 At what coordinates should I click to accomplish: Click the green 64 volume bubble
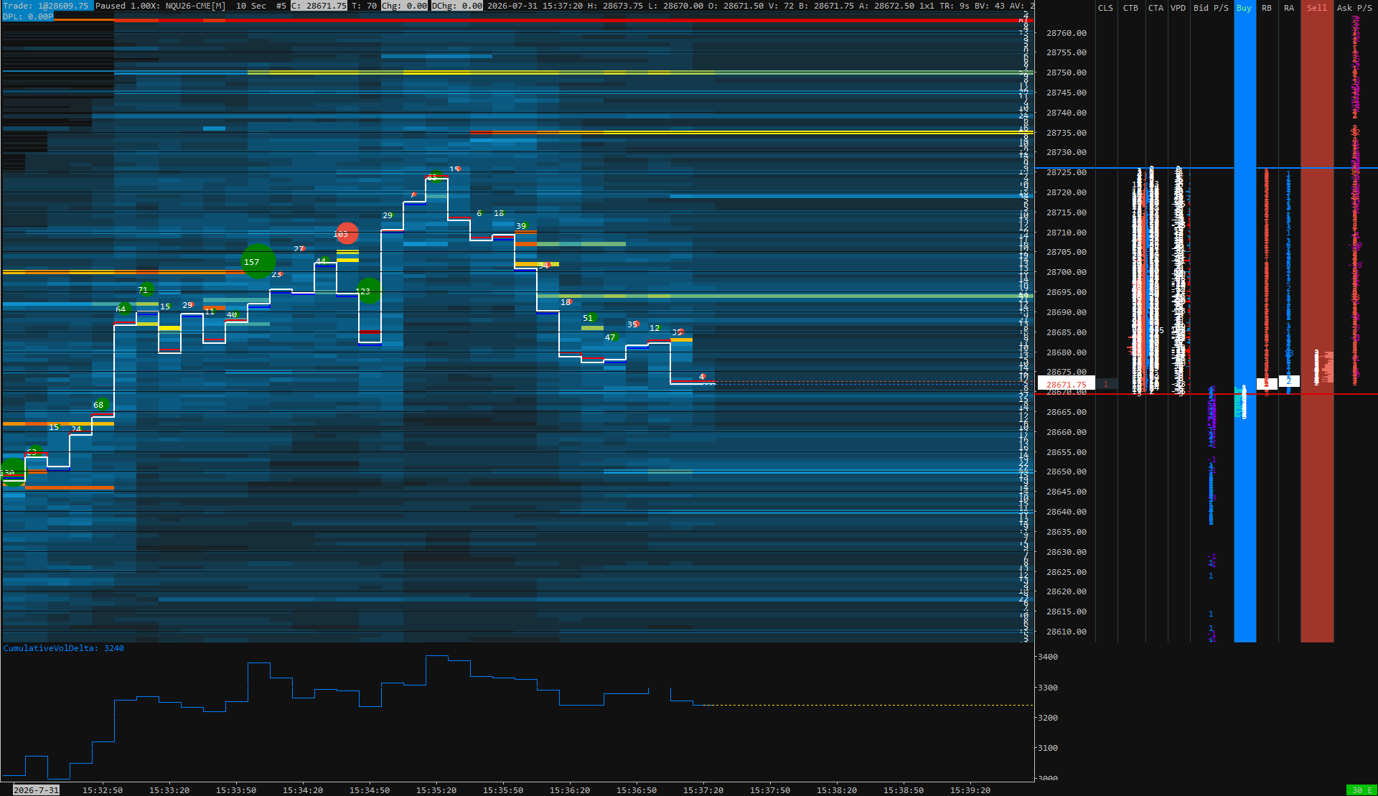point(123,309)
